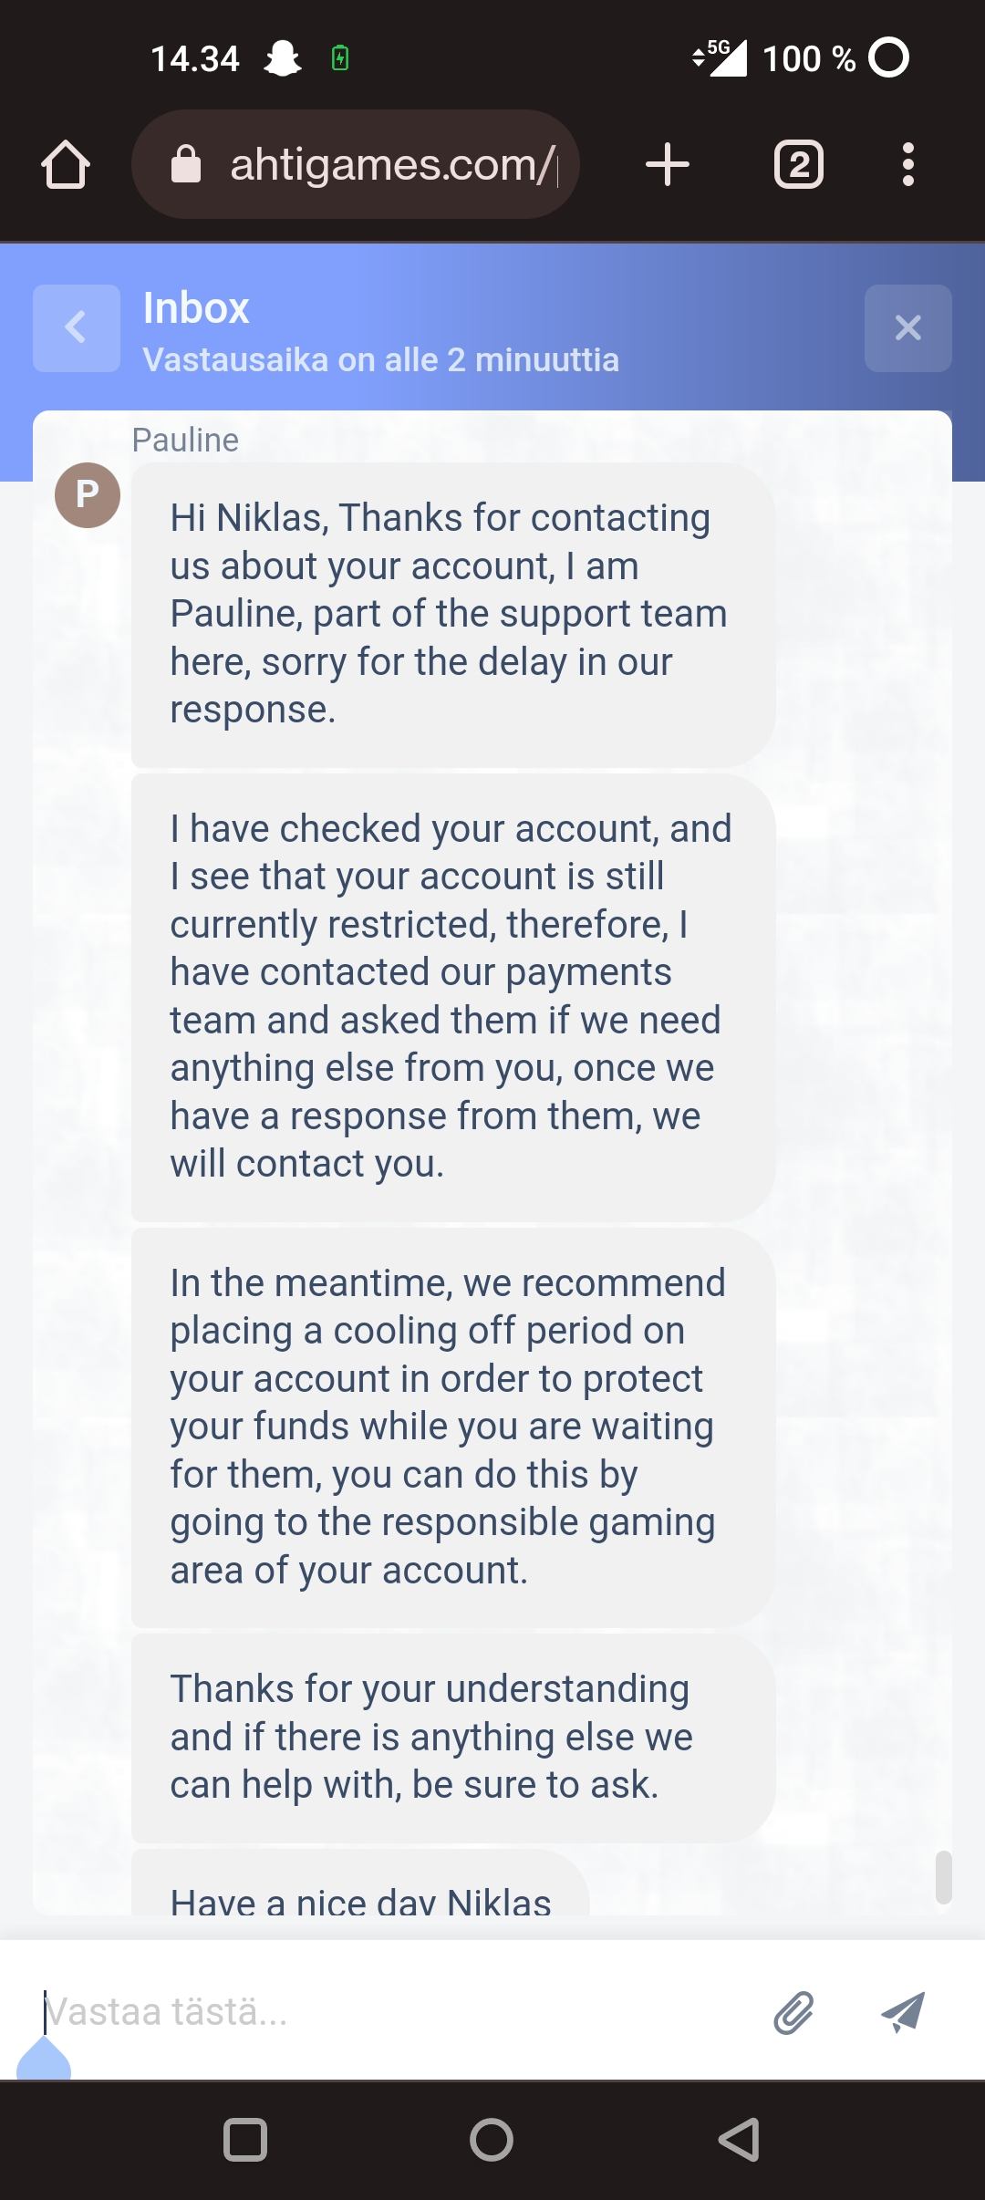Open the tab switcher showing 2 tabs

(798, 165)
